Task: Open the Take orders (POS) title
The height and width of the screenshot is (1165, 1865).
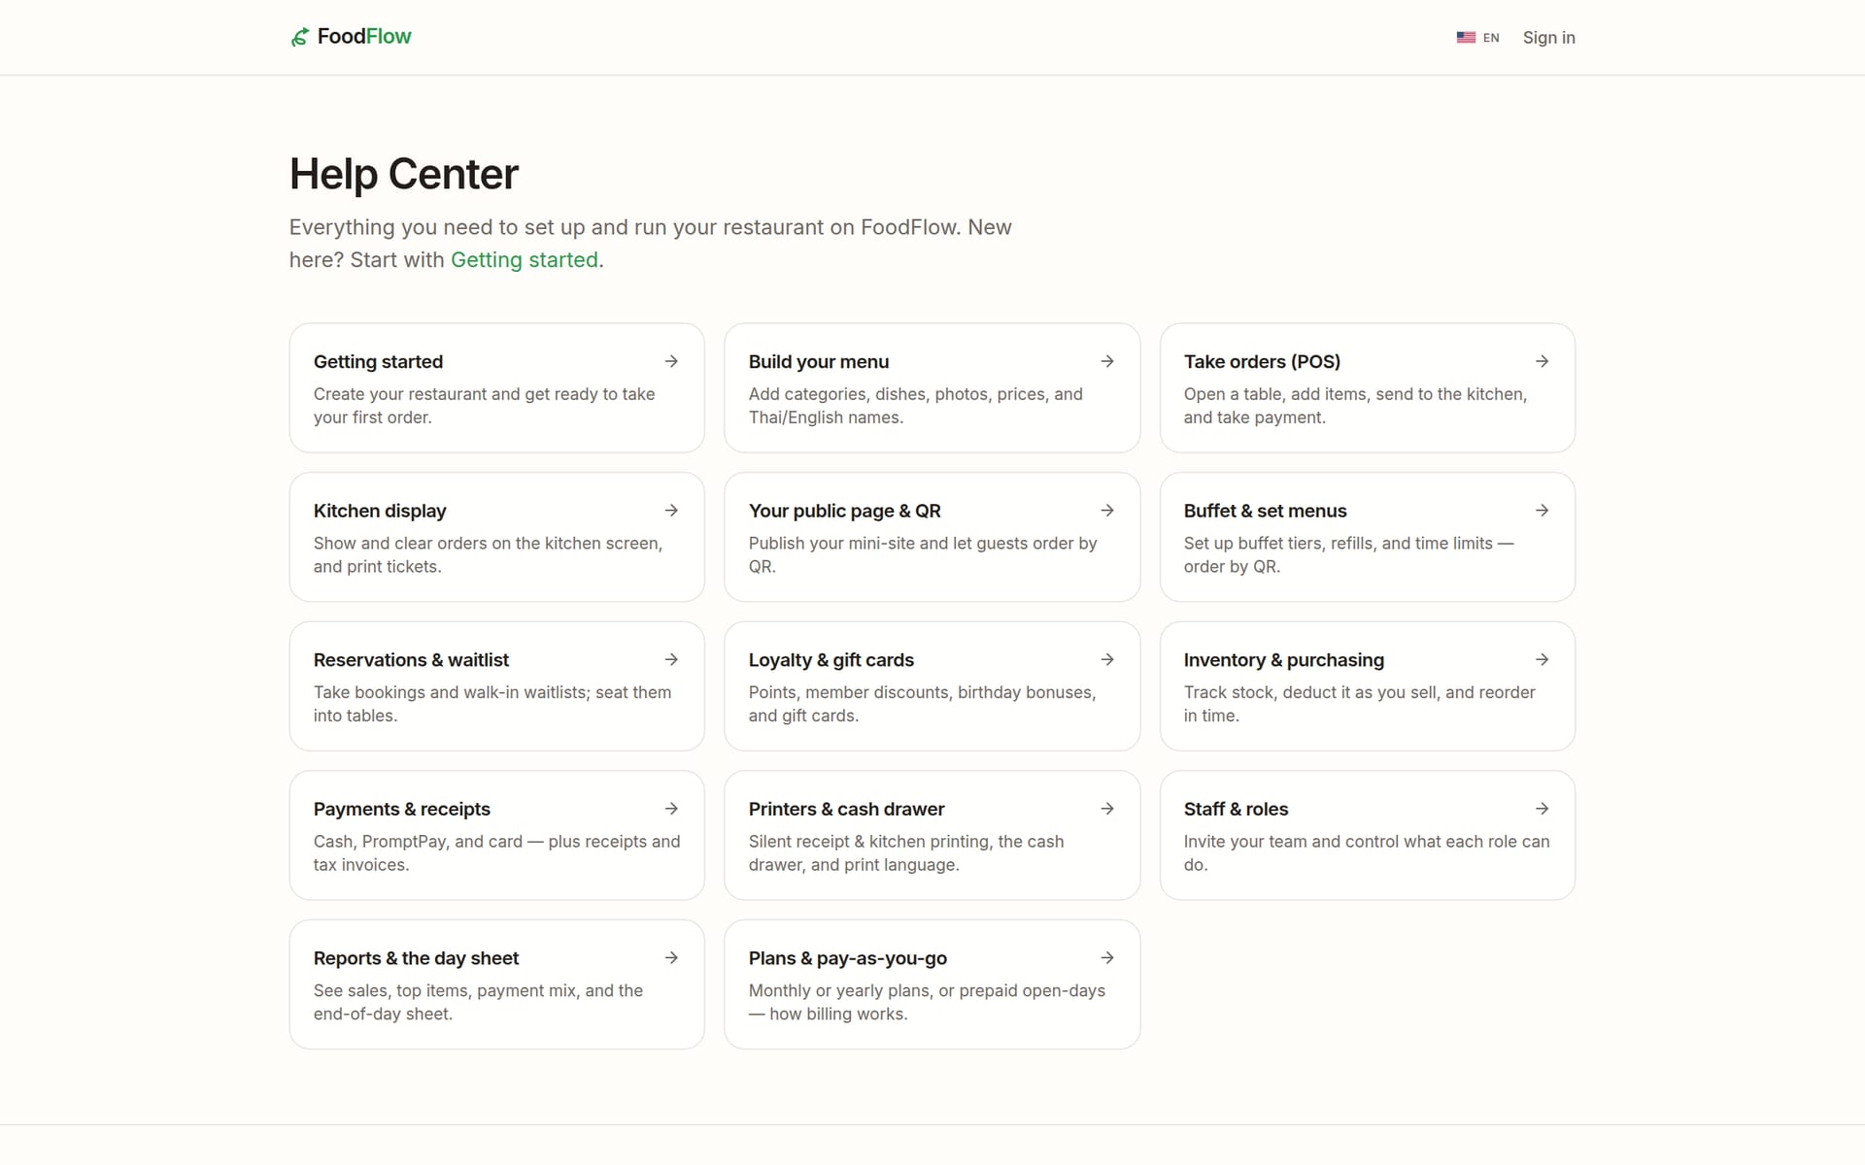Action: tap(1262, 362)
